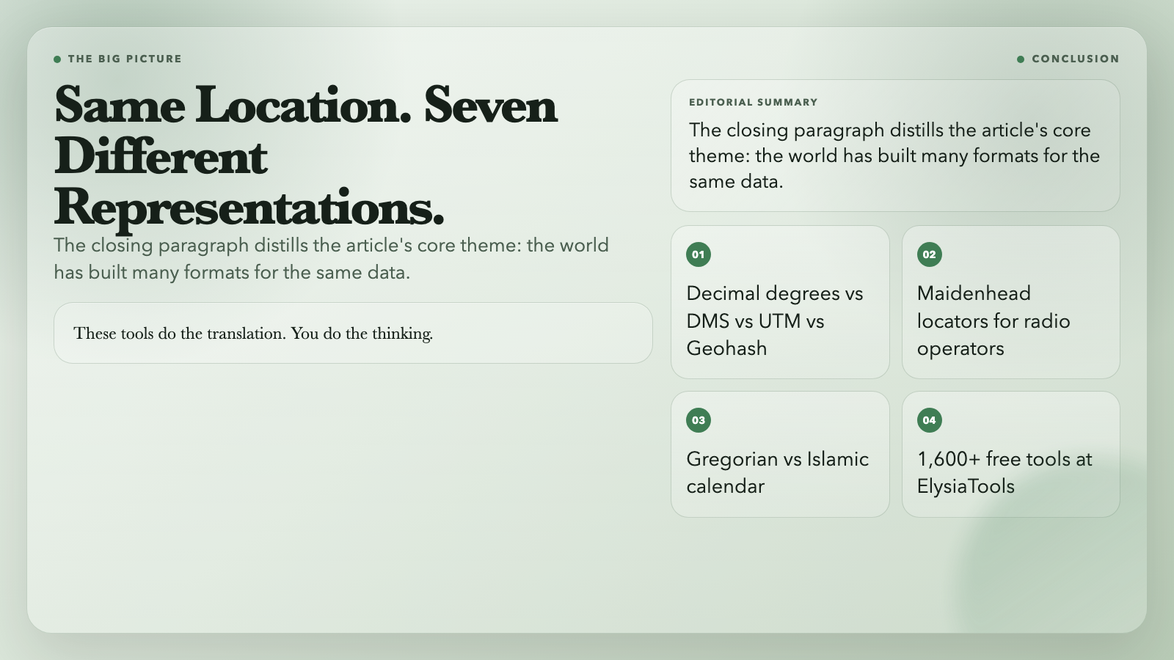Select THE BIG PICTURE section label
The image size is (1174, 660).
tap(125, 59)
